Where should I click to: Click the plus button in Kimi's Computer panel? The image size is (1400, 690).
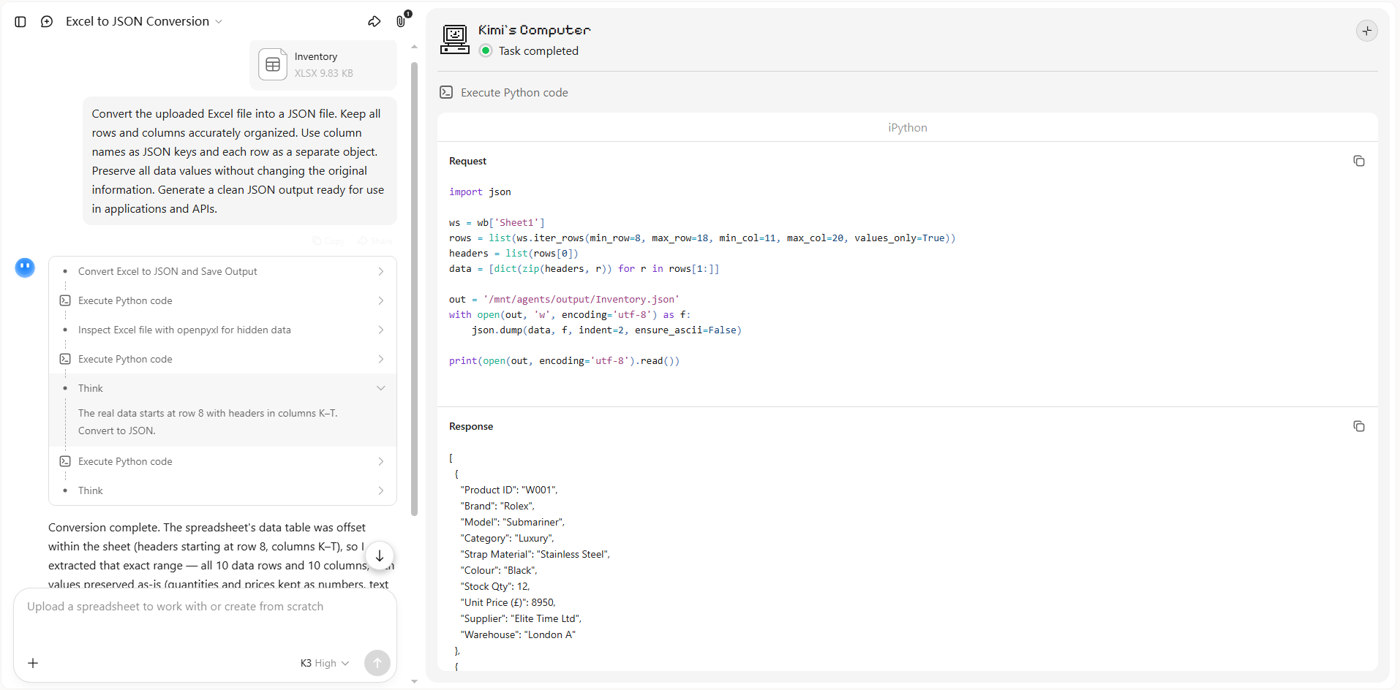tap(1366, 31)
